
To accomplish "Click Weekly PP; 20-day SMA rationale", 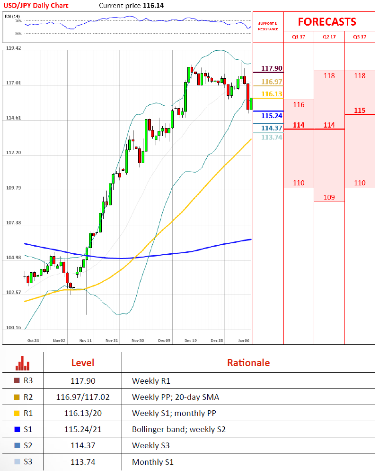I will click(x=176, y=397).
